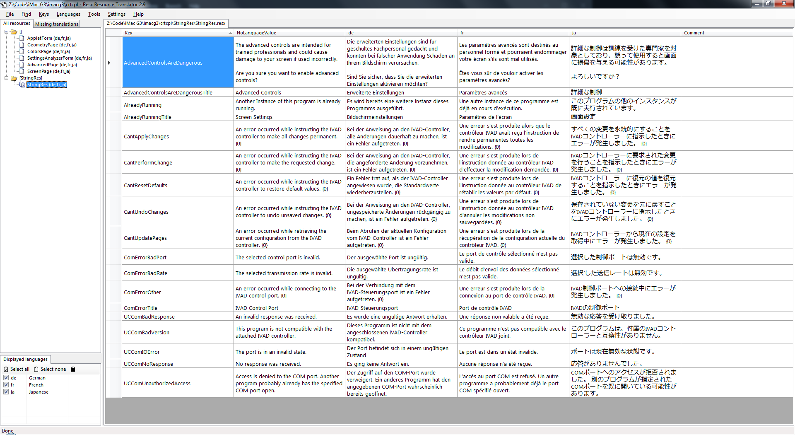Click the row selector arrow for AdvancedControlsAreDangerous

pyautogui.click(x=109, y=63)
